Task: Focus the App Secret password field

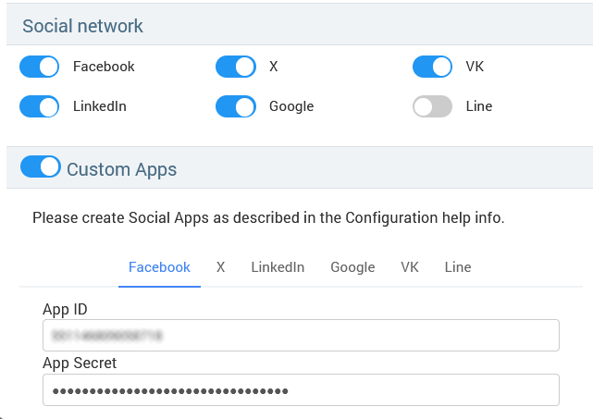Action: click(x=301, y=389)
